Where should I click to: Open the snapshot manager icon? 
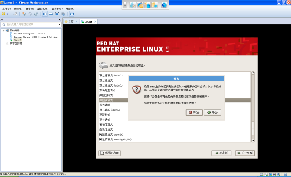coord(36,14)
